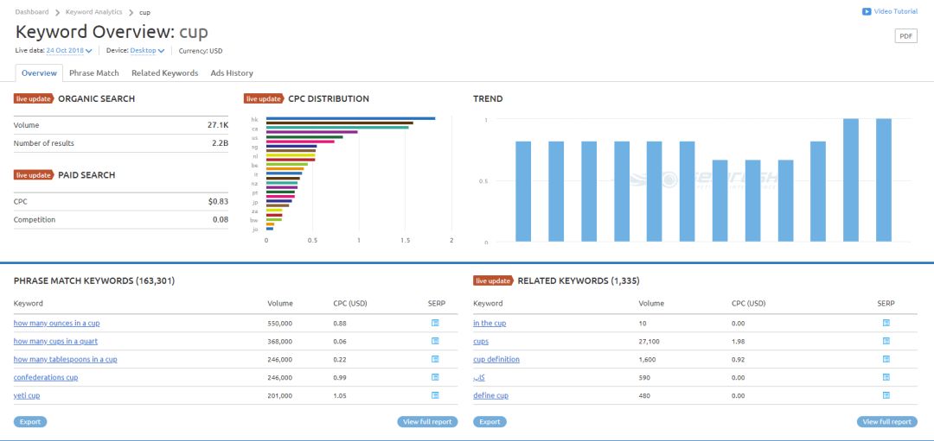Open SERP icon for 'how many cups in a quart'
Screen dimensions: 934x441
tap(435, 341)
